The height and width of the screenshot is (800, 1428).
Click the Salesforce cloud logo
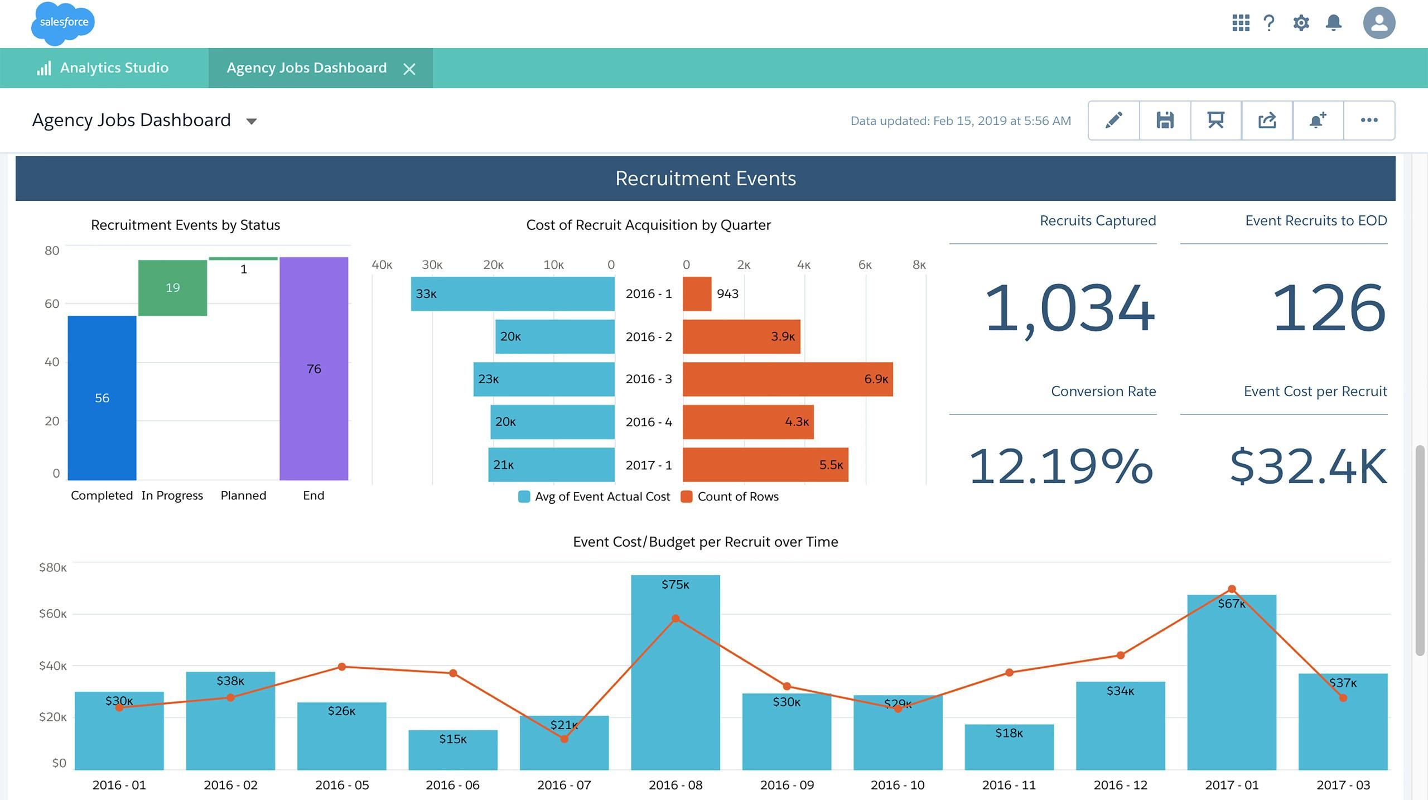point(63,23)
